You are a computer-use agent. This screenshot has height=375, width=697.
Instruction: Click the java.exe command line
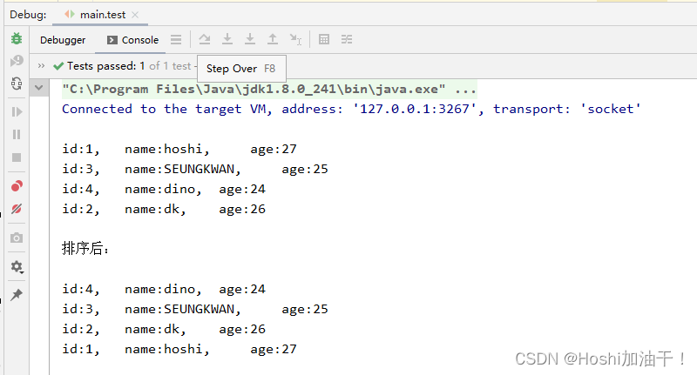(269, 90)
